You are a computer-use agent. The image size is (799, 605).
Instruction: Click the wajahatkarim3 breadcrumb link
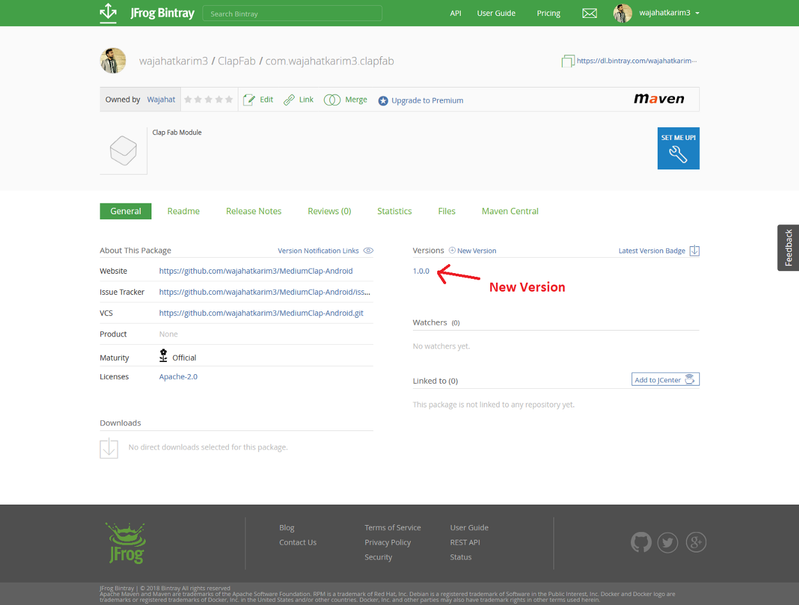(174, 61)
